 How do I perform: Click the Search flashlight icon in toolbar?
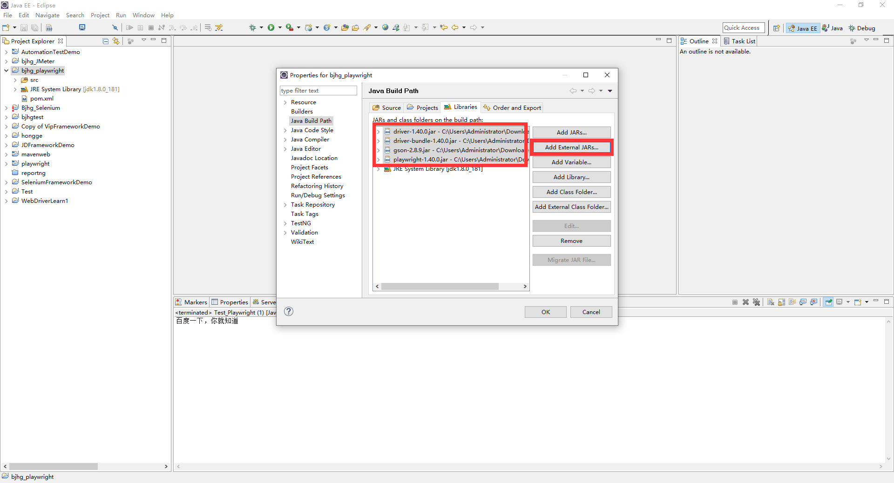point(367,27)
